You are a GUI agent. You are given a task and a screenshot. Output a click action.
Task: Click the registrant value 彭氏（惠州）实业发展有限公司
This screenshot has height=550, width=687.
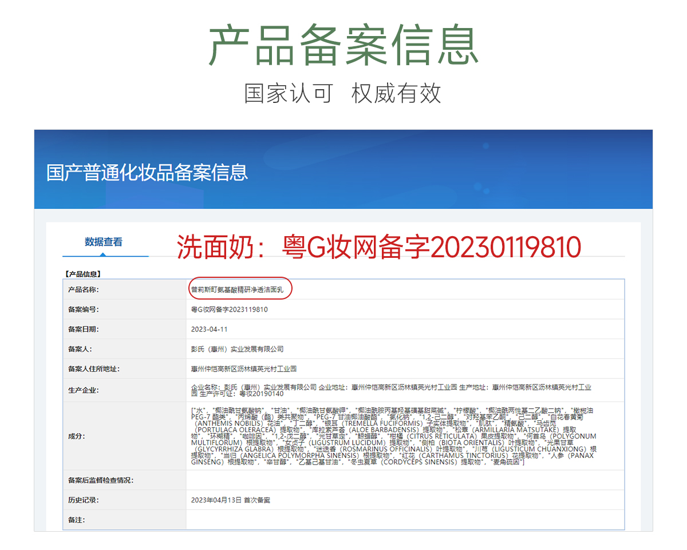237,349
